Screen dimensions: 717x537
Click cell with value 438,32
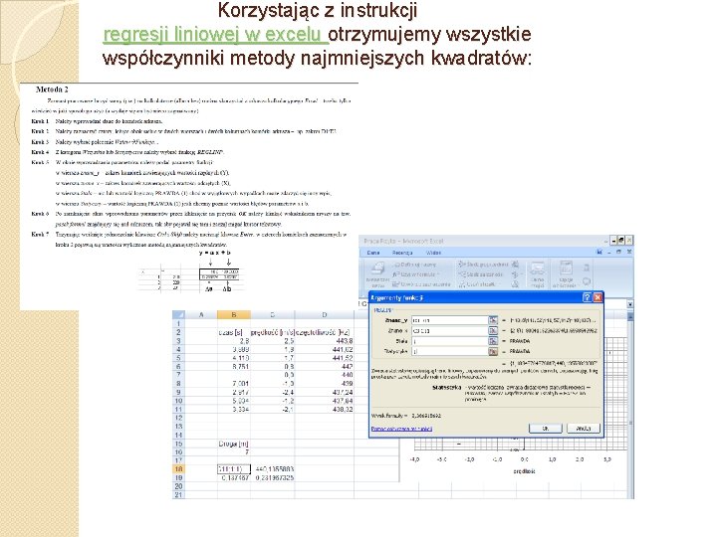pyautogui.click(x=325, y=410)
